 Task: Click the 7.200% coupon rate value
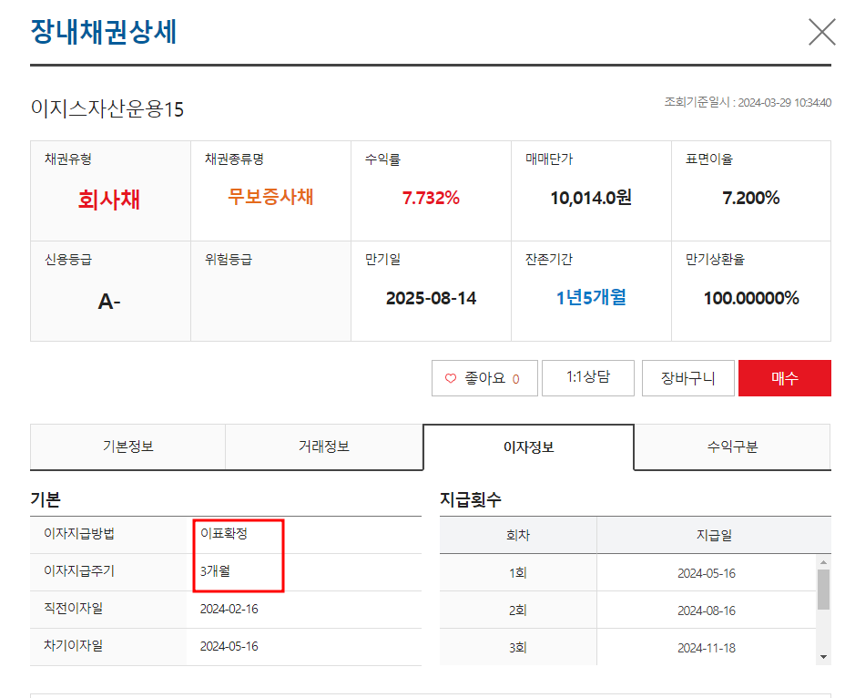click(x=750, y=198)
